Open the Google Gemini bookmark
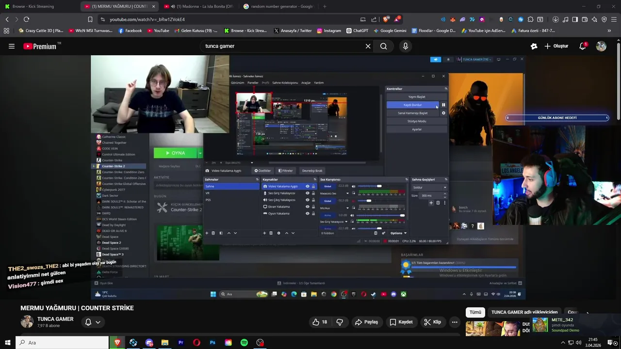This screenshot has width=621, height=349. point(390,31)
